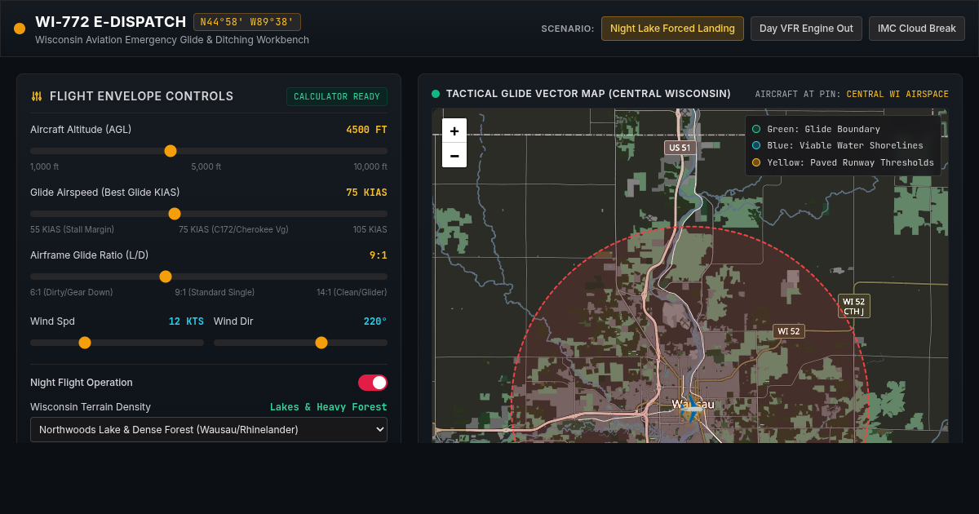The width and height of the screenshot is (979, 514).
Task: Click the Lakes & Heavy Forest label
Action: (329, 407)
